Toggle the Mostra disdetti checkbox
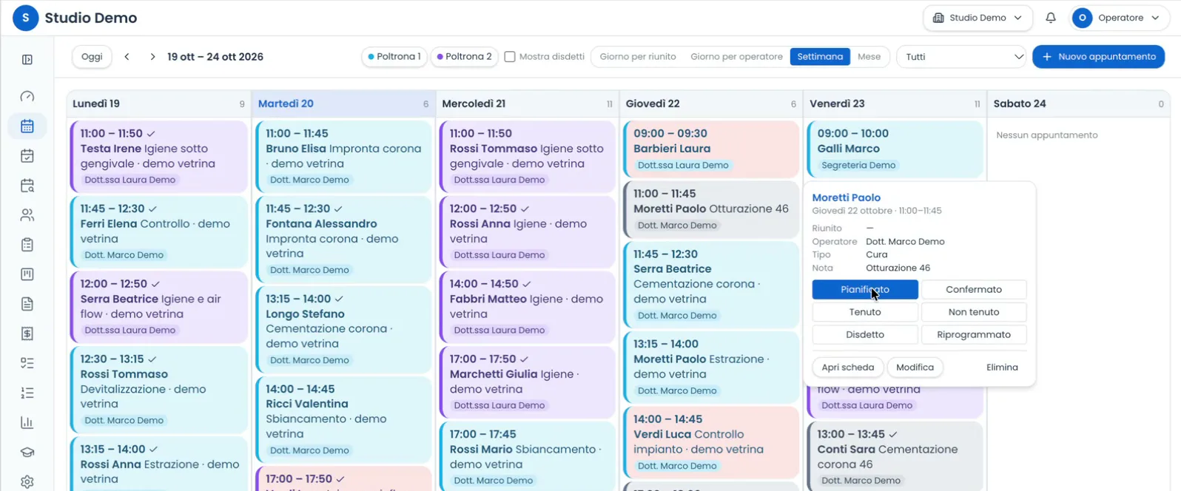1181x491 pixels. click(510, 57)
